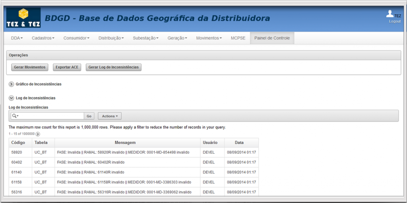Collapse the Log de Inconsistências section
Image resolution: width=407 pixels, height=203 pixels.
click(11, 98)
